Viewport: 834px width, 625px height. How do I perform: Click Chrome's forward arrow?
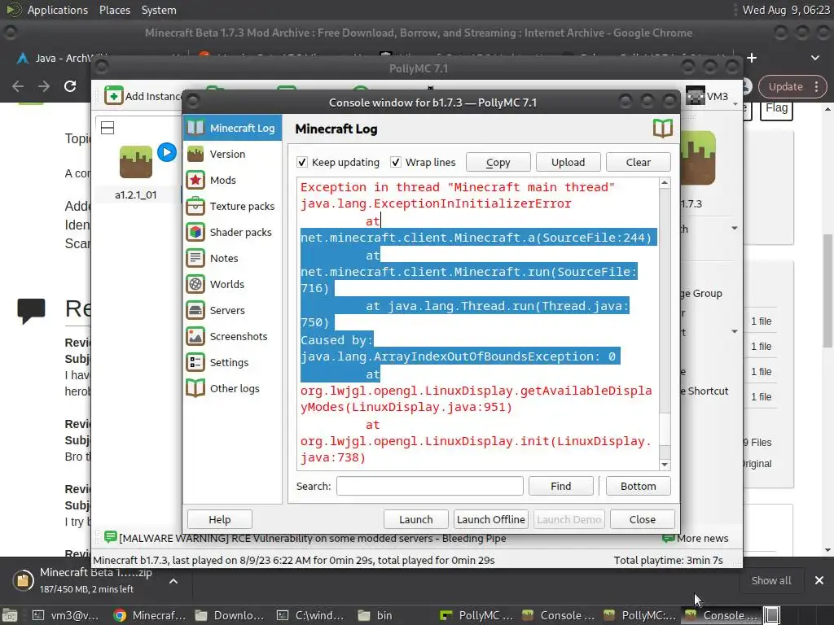44,86
